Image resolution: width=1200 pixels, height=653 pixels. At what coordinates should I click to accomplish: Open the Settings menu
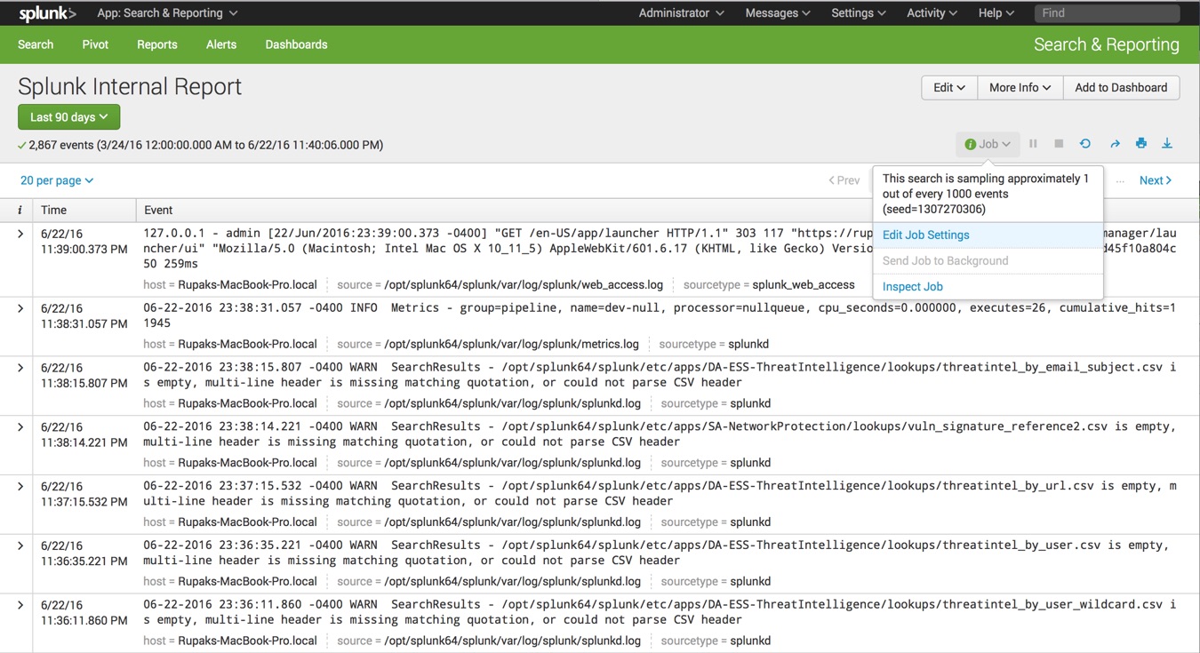point(859,13)
